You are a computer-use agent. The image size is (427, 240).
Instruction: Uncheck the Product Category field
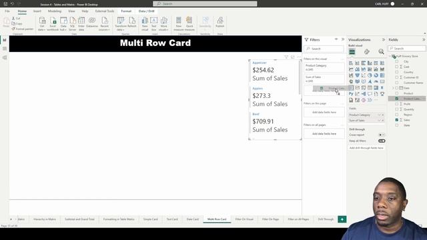pos(397,99)
